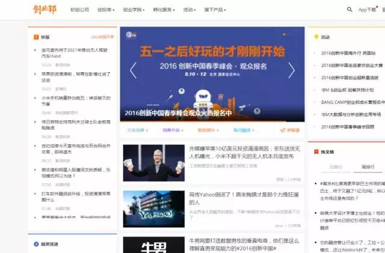Open the #首发#比滴滴更早做巴士市场 hot article

click(353, 191)
